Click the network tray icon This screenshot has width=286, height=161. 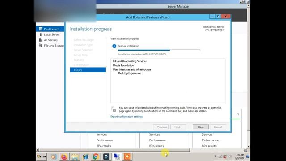click(220, 157)
